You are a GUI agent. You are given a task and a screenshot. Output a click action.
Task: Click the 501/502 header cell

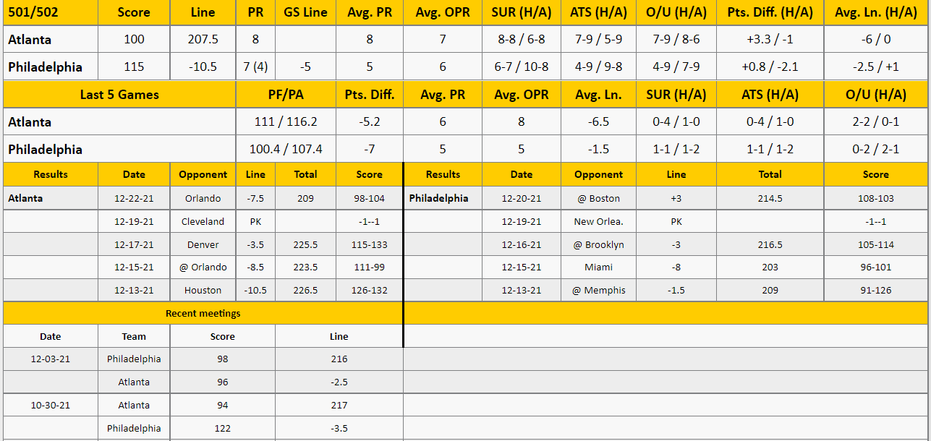tap(51, 12)
